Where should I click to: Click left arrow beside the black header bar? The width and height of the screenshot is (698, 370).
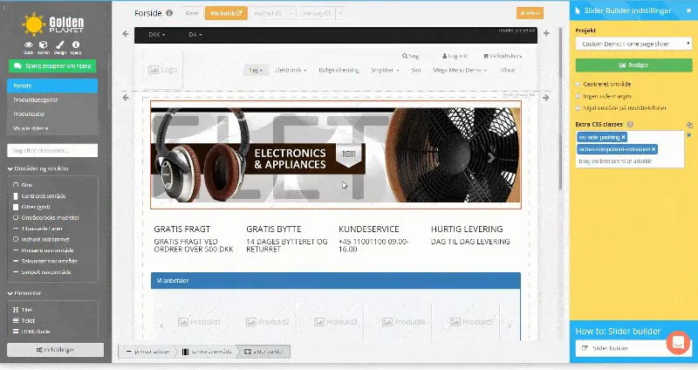click(x=126, y=34)
